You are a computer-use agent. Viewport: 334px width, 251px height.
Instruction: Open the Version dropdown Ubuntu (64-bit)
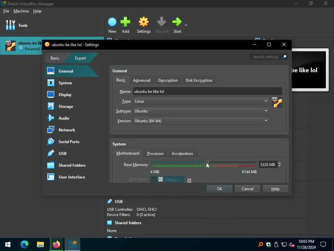(x=201, y=121)
